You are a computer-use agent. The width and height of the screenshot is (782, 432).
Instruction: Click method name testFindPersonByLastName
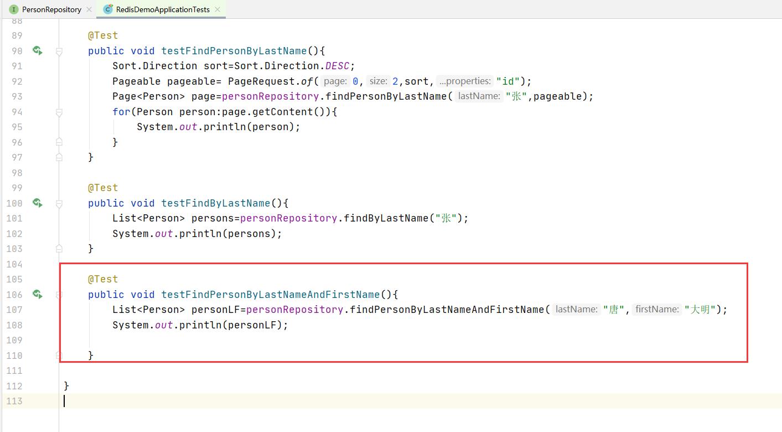234,51
